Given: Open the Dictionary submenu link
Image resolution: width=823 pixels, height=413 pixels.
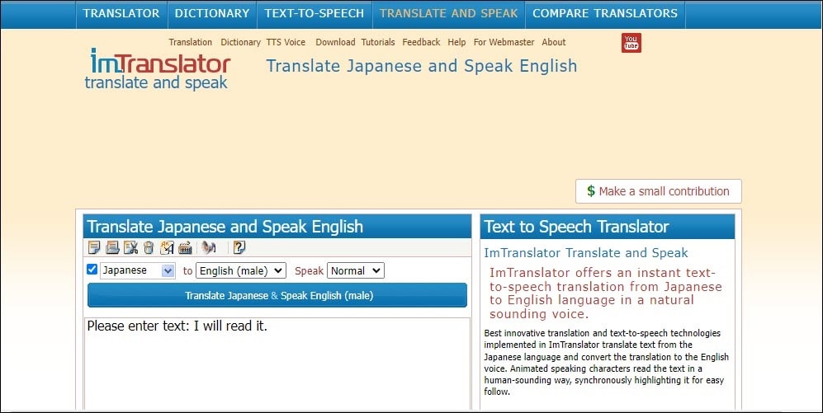Looking at the screenshot, I should point(240,42).
